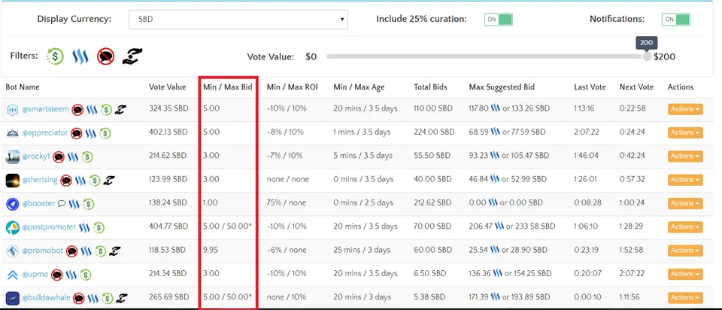Open Actions dropdown for @booster
Screen dimensions: 722x310
pos(685,203)
